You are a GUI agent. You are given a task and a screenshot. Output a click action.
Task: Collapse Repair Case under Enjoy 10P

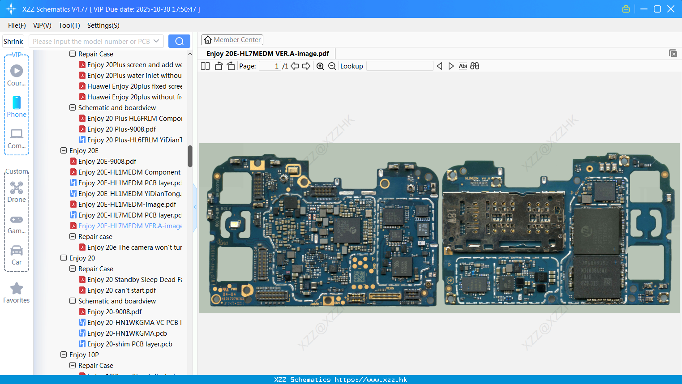tap(73, 366)
